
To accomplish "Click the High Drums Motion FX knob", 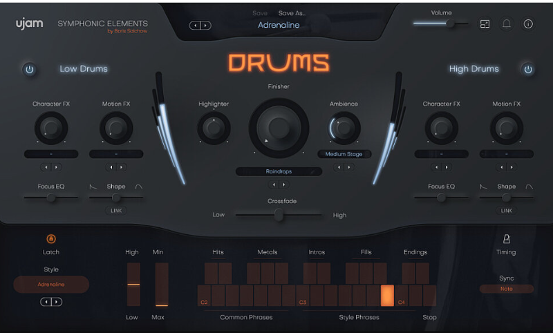I will [507, 129].
